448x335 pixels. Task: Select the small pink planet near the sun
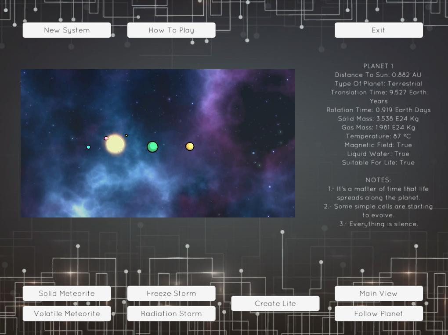[x=106, y=138]
